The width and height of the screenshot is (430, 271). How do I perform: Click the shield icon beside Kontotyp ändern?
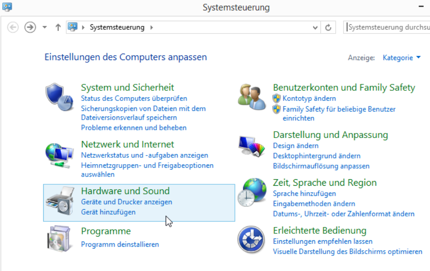(277, 99)
